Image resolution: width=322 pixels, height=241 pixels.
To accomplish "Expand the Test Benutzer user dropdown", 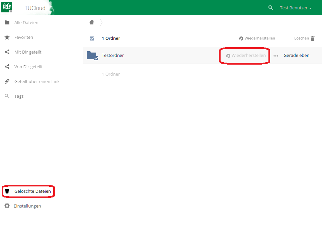I will coord(296,8).
